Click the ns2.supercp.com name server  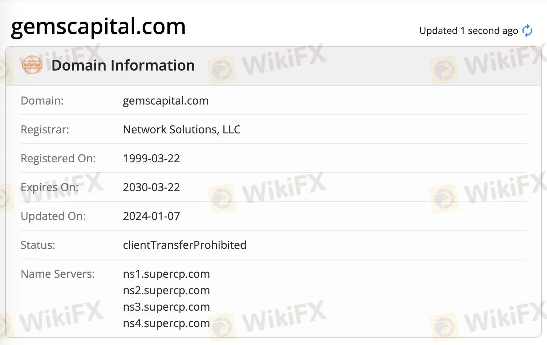tap(166, 290)
